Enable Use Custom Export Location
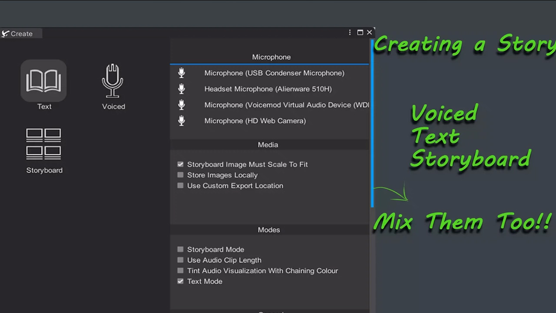The width and height of the screenshot is (556, 313). click(180, 186)
